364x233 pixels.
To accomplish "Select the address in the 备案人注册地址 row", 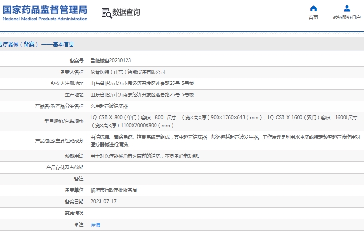I will click(142, 83).
